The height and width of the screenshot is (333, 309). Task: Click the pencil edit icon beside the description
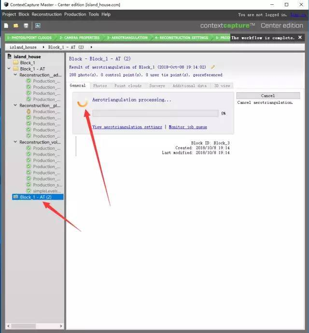[x=212, y=67]
